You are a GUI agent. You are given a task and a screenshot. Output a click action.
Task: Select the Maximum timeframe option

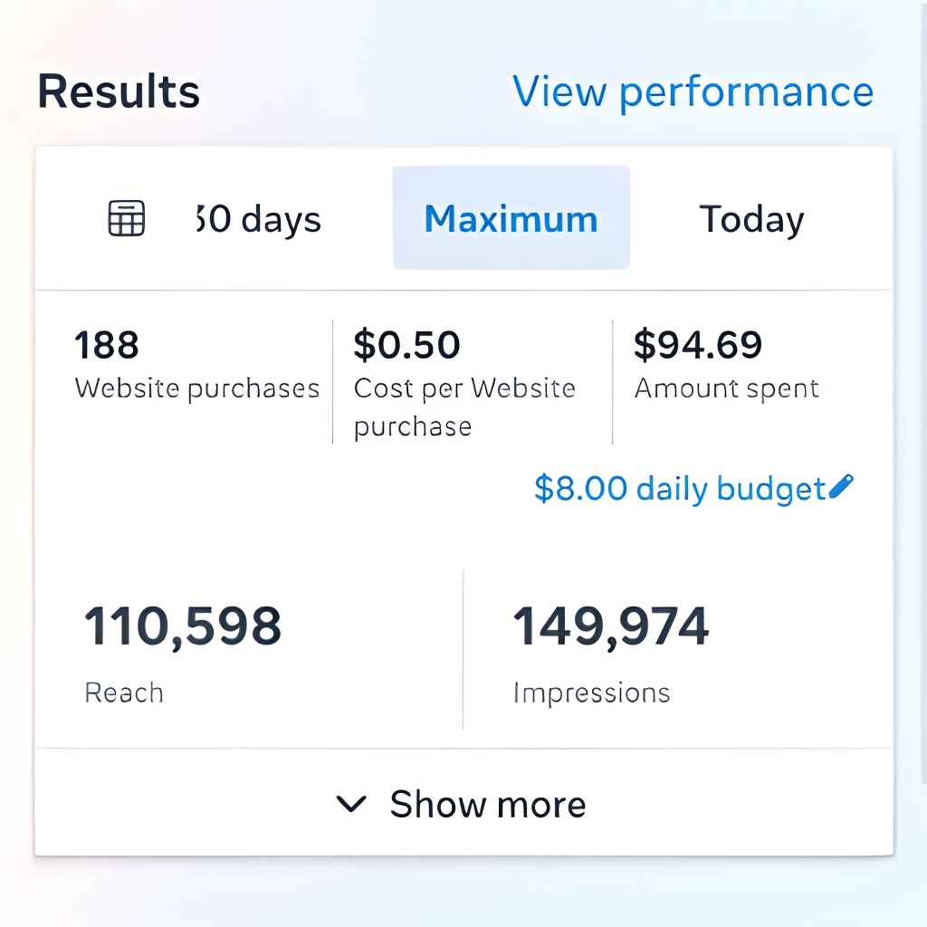pyautogui.click(x=511, y=218)
